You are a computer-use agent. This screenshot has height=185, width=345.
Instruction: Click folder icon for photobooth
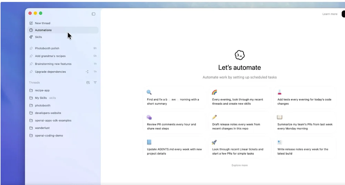point(31,105)
